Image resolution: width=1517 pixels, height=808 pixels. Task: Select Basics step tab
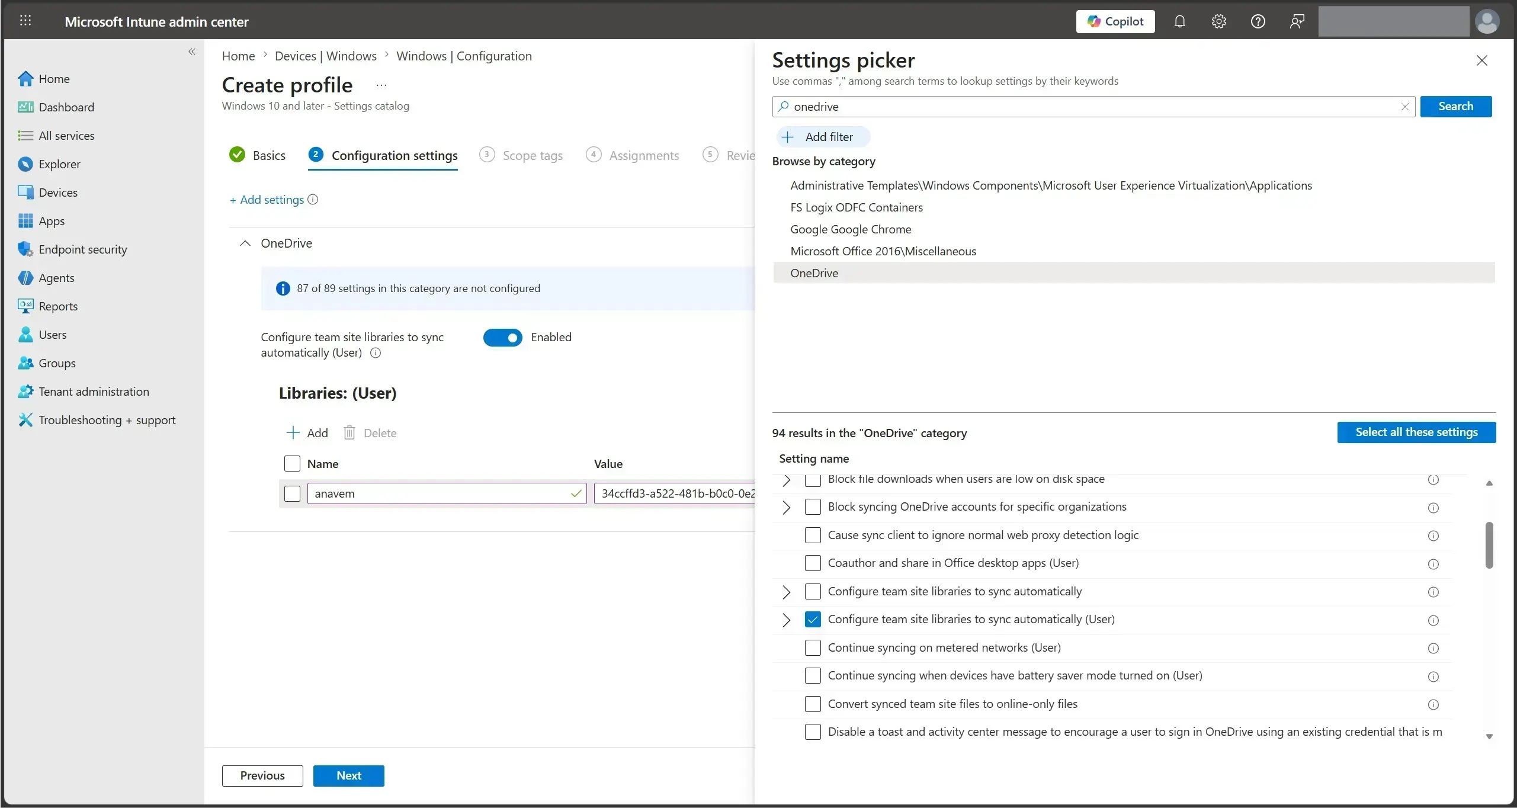coord(257,155)
